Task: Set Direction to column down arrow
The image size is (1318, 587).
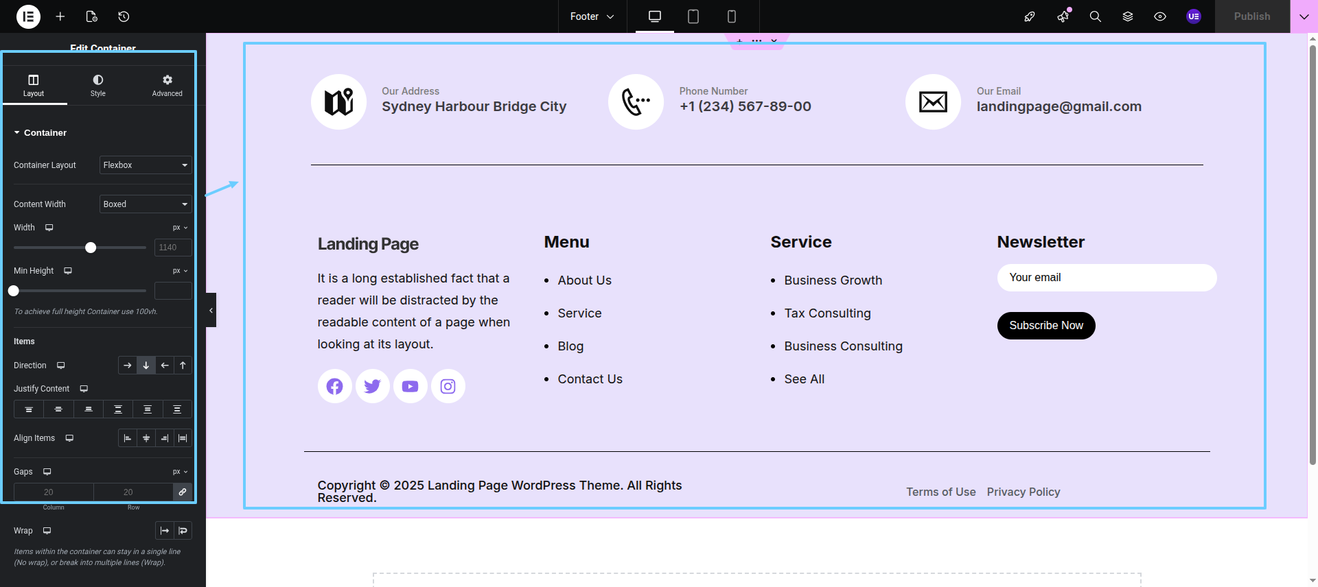Action: pyautogui.click(x=146, y=366)
